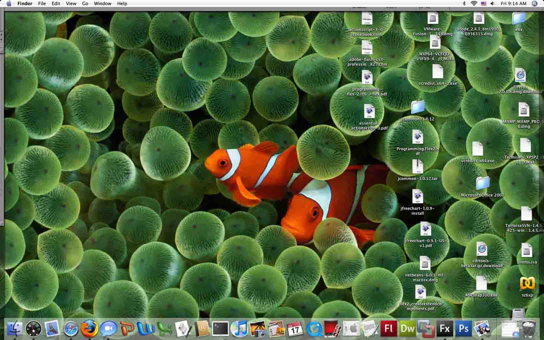
Task: Open the Trash in the Dock
Action: [x=529, y=329]
